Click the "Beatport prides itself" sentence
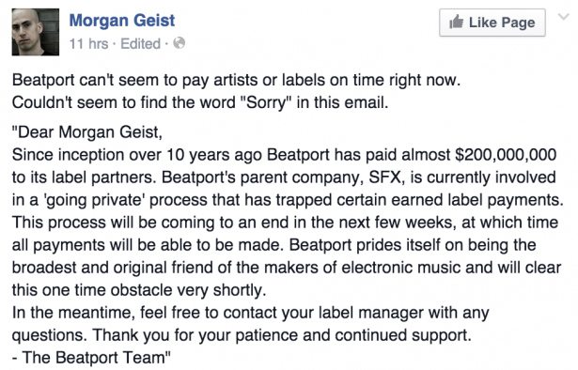578x370 pixels. click(x=413, y=245)
